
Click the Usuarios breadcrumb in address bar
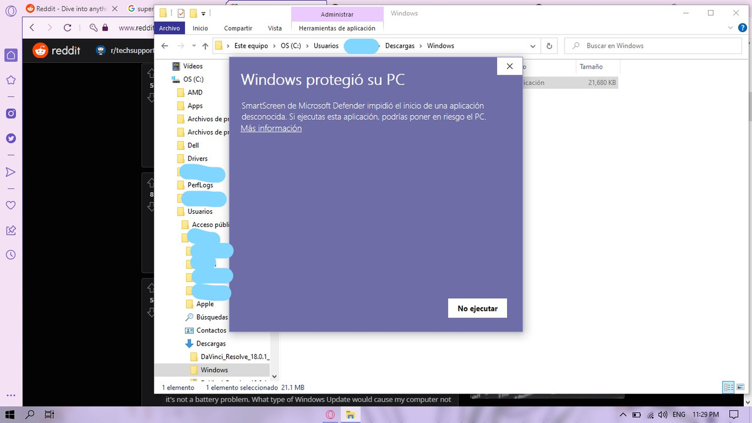pos(326,46)
